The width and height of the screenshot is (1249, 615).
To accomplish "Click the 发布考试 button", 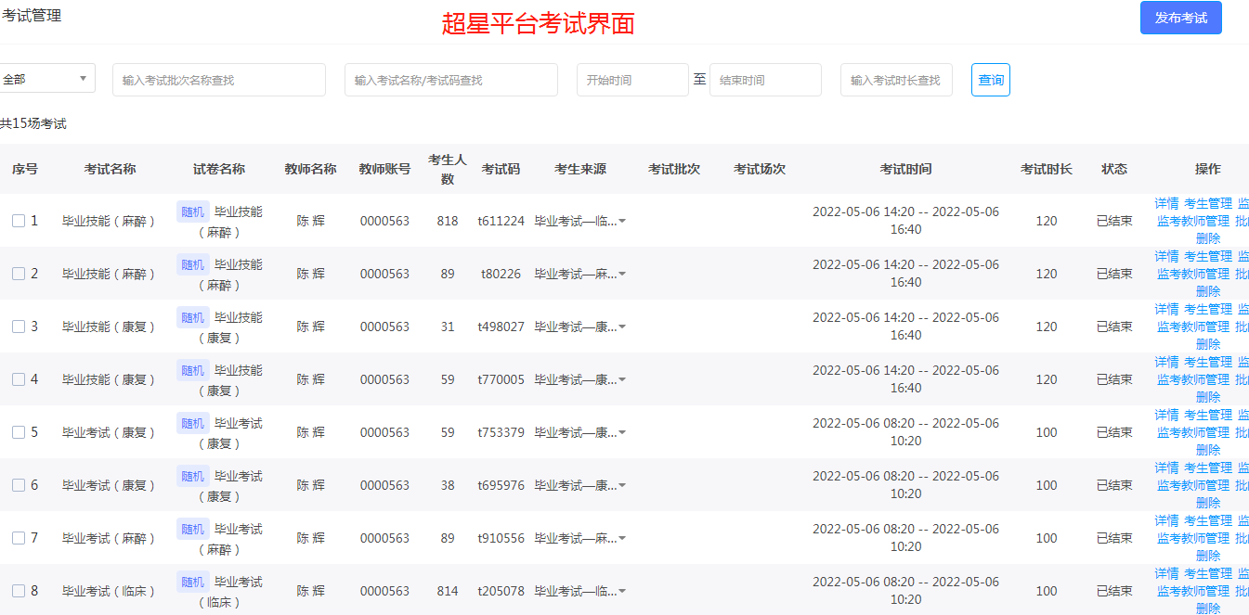I will click(x=1180, y=18).
